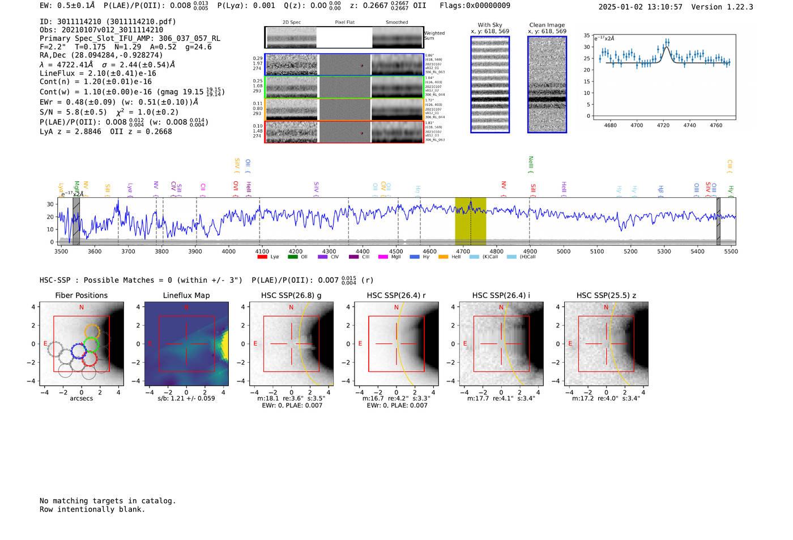Viewport: 793px width, 540px height.
Task: Click the yellow highlighted band in spectrum
Action: (470, 221)
